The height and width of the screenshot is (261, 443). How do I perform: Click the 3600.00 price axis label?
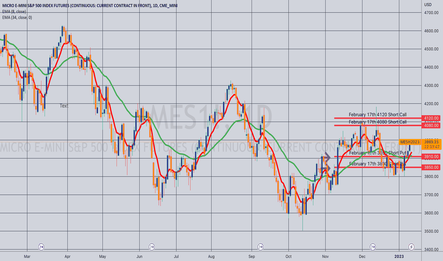(x=431, y=213)
